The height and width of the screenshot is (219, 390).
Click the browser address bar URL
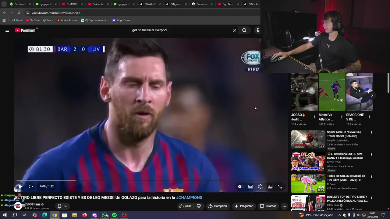pyautogui.click(x=56, y=13)
